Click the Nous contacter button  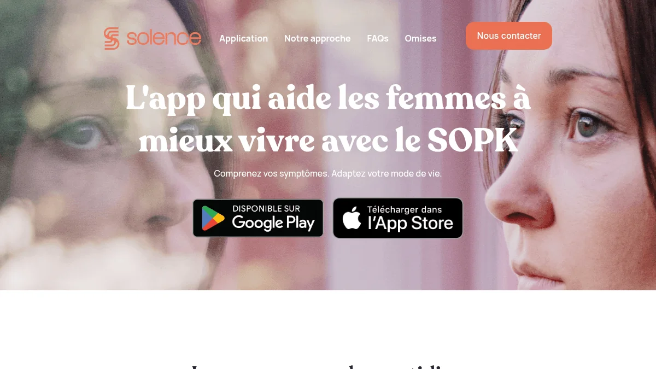pos(509,36)
